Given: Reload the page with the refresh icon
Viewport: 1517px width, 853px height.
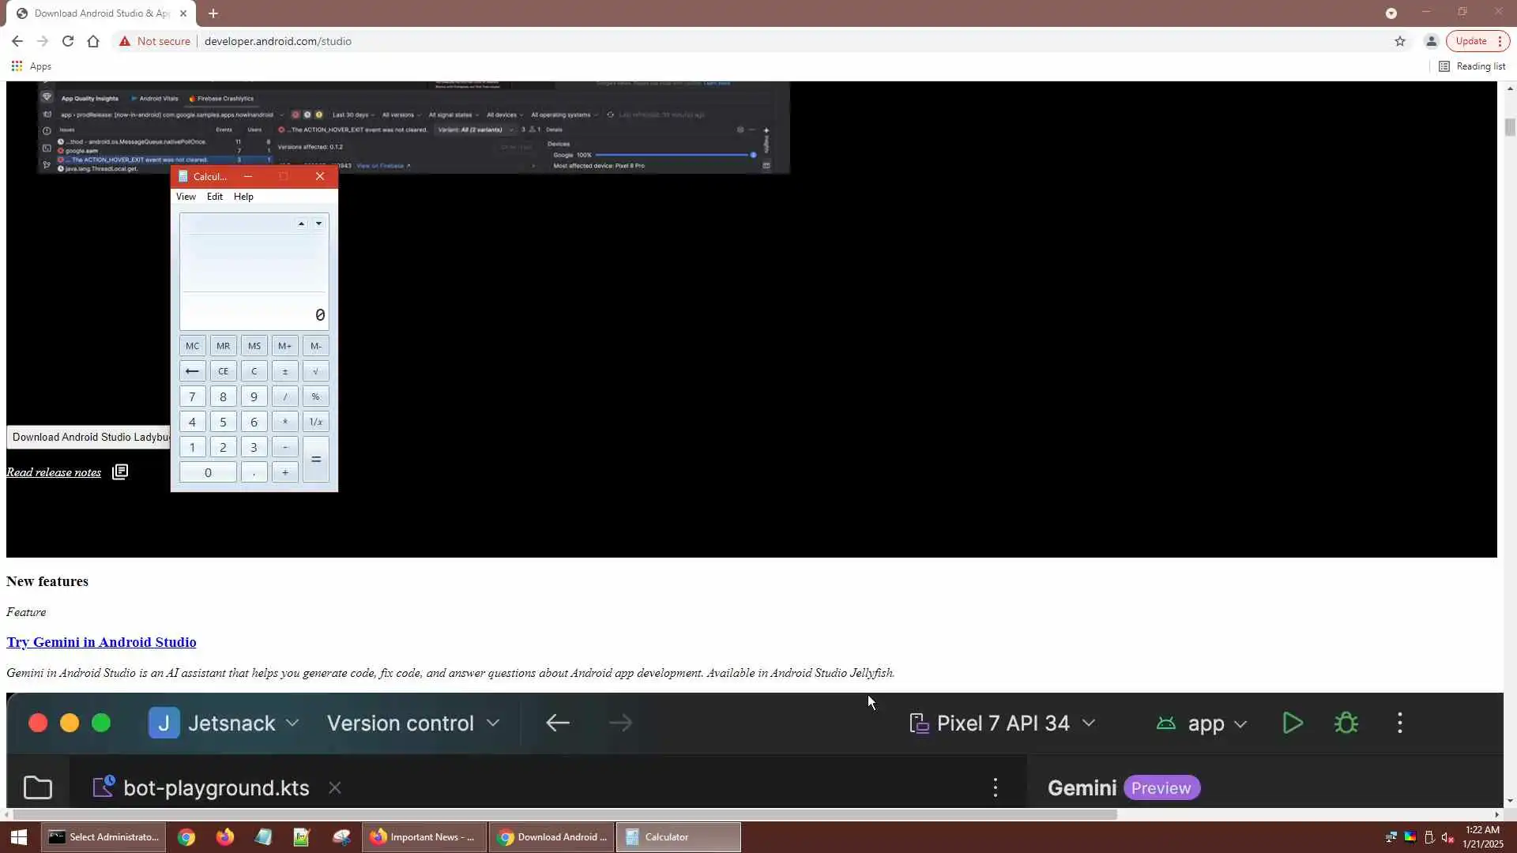Looking at the screenshot, I should coord(68,41).
